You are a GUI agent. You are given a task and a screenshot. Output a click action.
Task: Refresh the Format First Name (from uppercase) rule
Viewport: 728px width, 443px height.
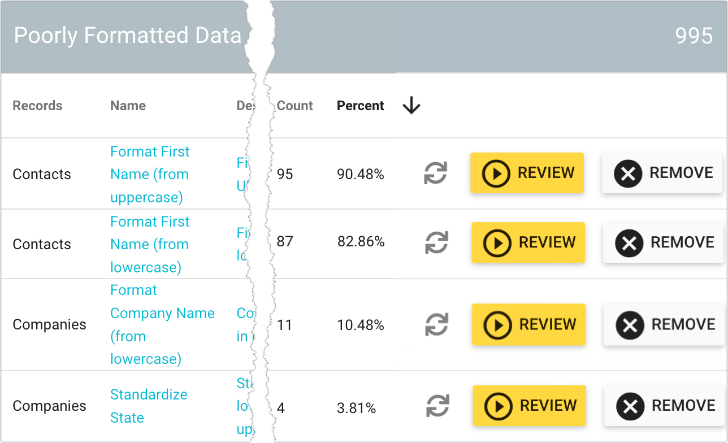coord(435,173)
